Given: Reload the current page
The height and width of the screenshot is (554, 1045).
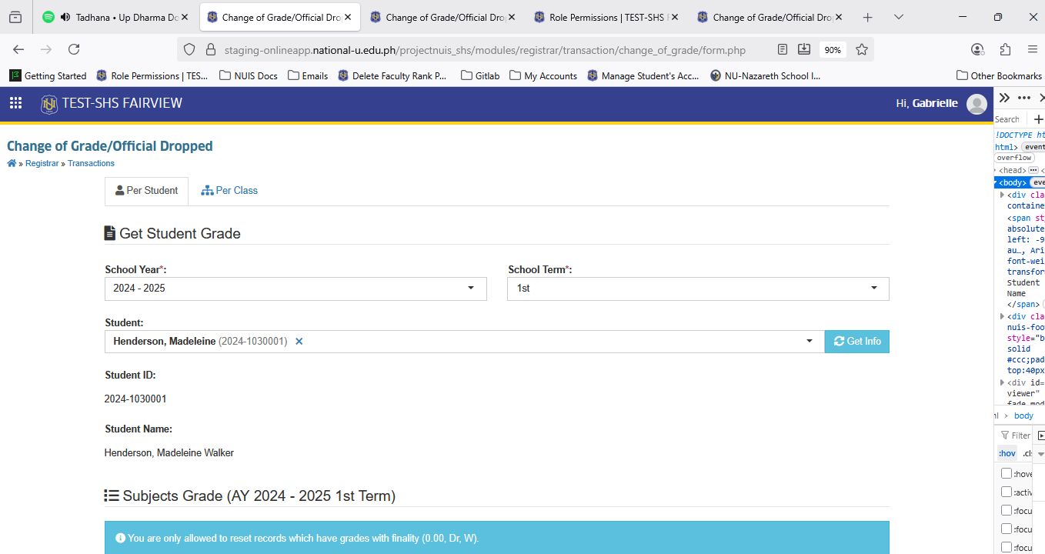Looking at the screenshot, I should pyautogui.click(x=74, y=49).
